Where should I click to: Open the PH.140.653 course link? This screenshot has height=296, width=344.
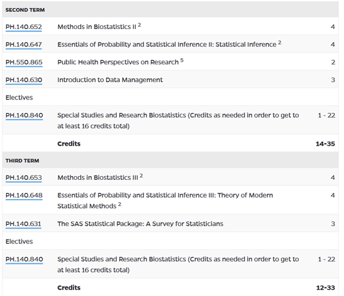[23, 177]
